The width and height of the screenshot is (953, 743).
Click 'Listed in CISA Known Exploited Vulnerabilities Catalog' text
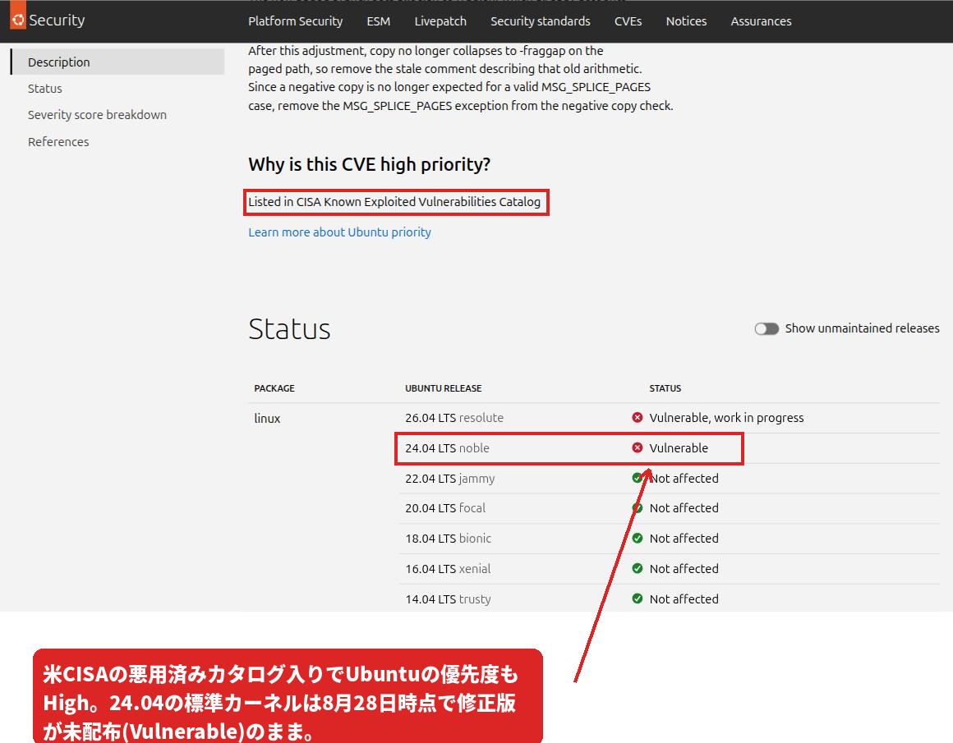tap(394, 202)
